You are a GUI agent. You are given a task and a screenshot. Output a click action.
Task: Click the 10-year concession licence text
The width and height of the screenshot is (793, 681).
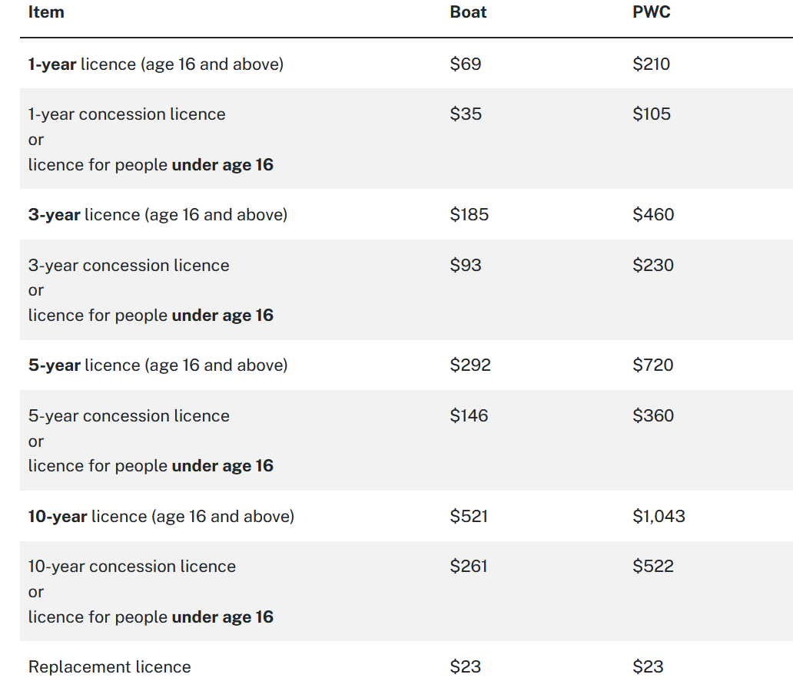coord(132,567)
